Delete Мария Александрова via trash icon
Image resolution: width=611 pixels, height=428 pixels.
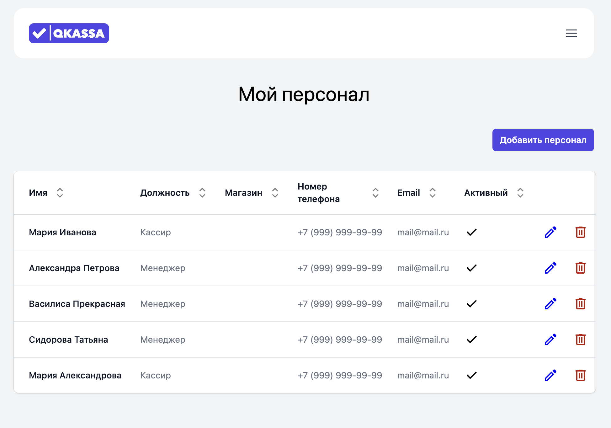(x=580, y=375)
